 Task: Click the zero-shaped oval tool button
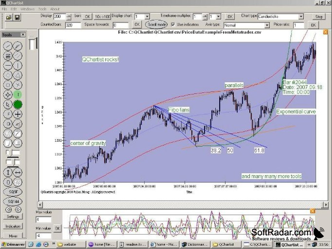tap(8, 182)
